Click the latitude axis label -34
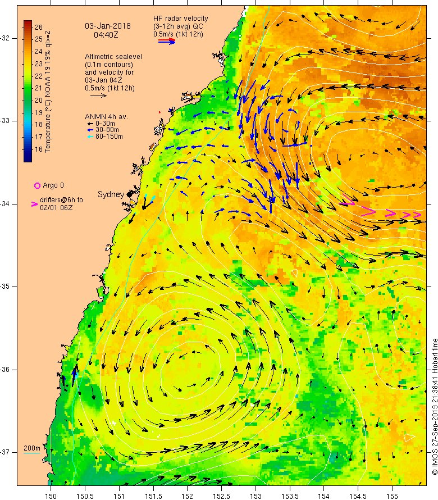Screen dimensions: 438x500 point(5,204)
